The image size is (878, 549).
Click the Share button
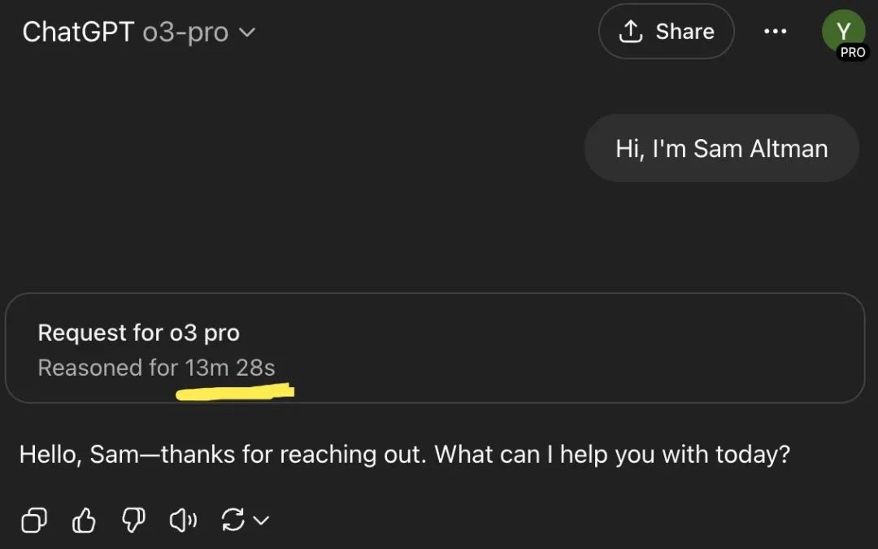(x=667, y=32)
